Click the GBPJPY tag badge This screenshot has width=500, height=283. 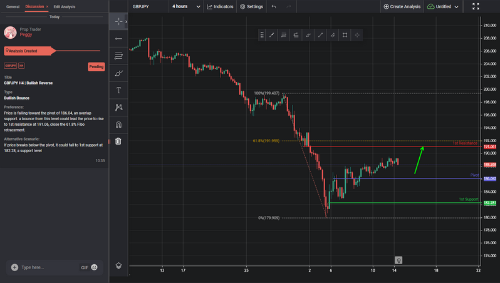tap(10, 66)
